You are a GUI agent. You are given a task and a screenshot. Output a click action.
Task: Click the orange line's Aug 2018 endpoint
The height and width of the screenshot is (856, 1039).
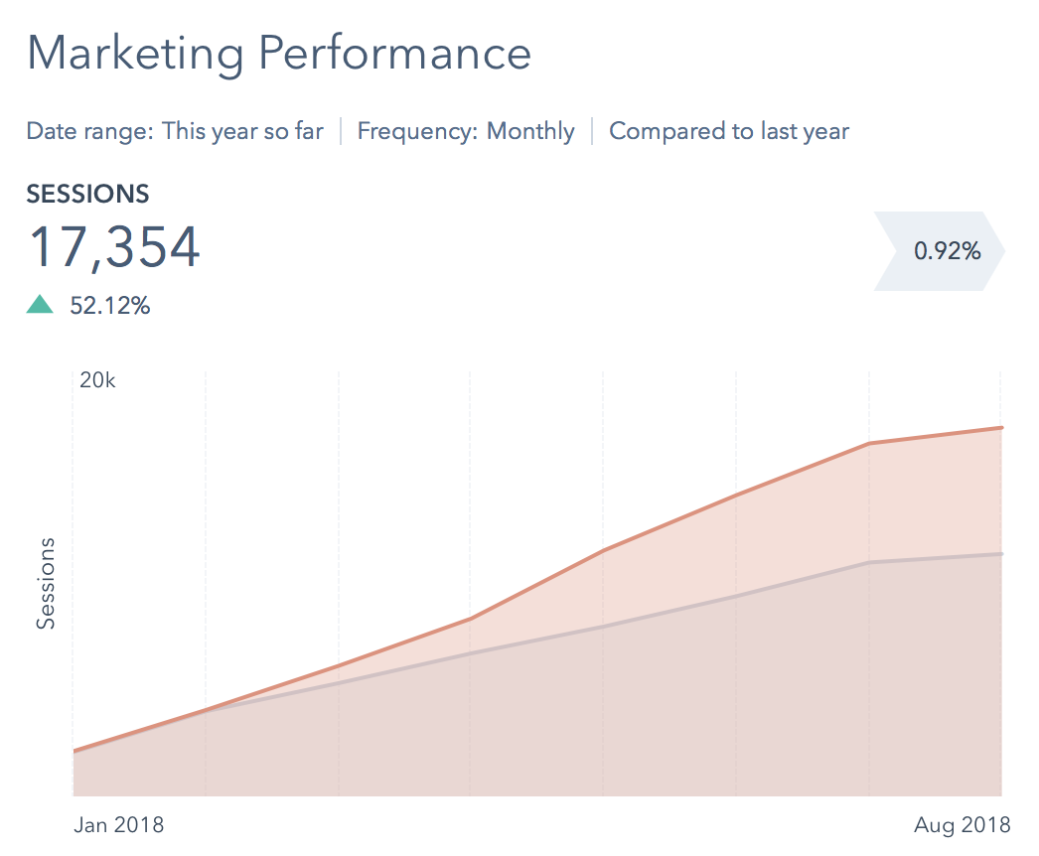(x=1001, y=428)
